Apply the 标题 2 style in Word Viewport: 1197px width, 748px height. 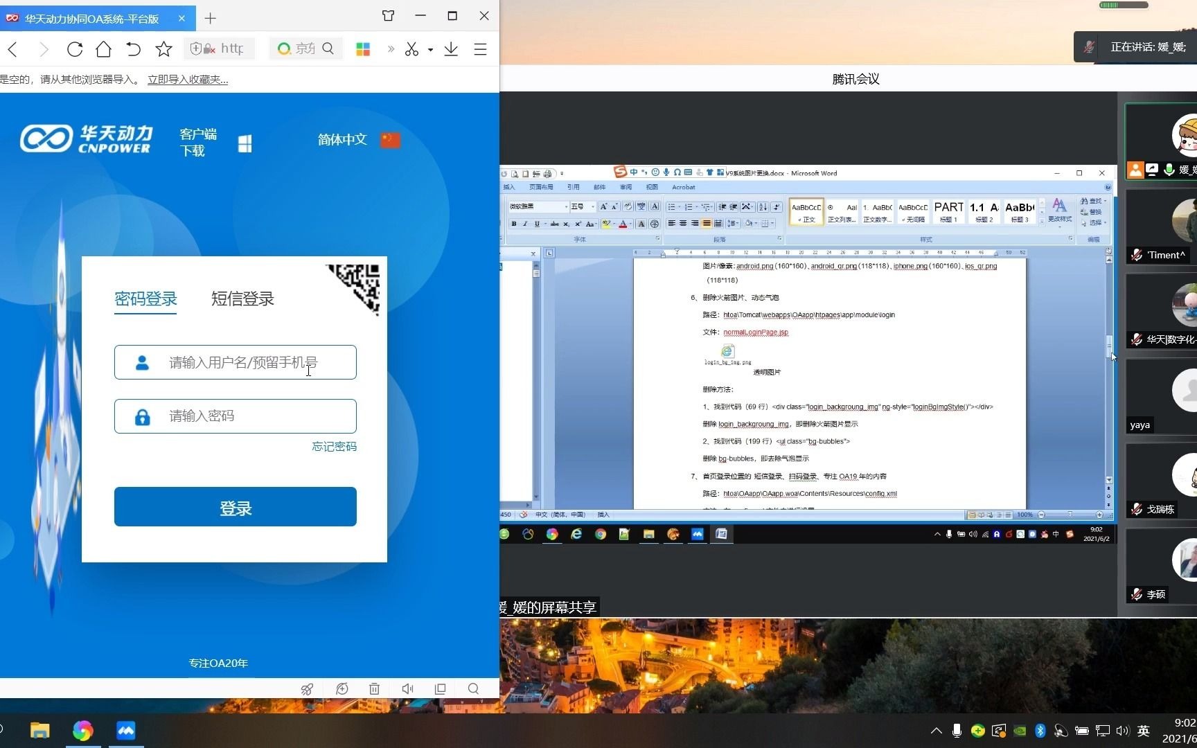click(x=984, y=212)
